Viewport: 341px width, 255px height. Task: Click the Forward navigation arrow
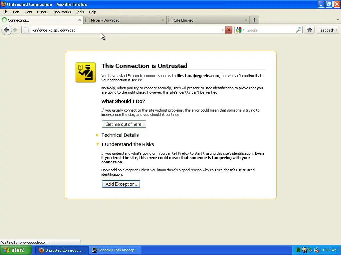15,30
